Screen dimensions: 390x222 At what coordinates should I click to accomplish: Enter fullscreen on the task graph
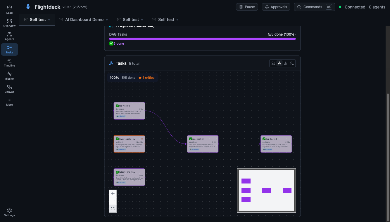(x=113, y=209)
